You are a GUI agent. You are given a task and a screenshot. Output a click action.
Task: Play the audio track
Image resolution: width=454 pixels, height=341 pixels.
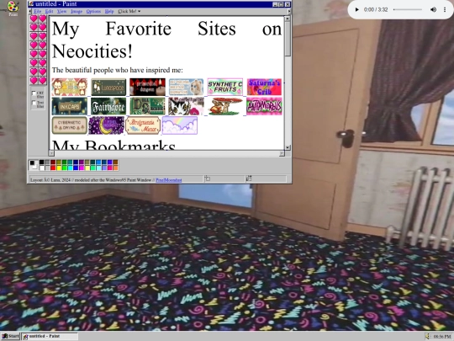tap(356, 9)
